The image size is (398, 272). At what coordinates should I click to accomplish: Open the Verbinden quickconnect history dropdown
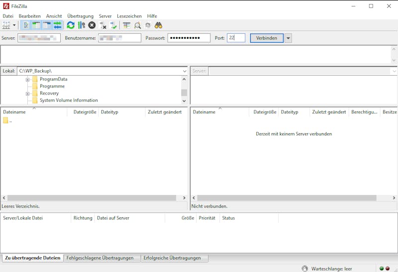pyautogui.click(x=288, y=38)
